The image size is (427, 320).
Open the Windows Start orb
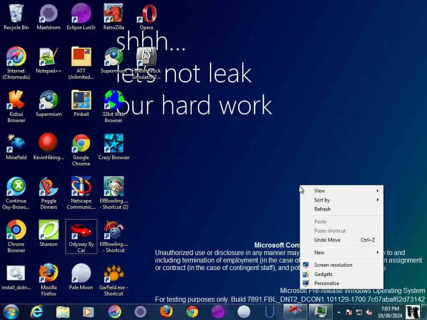pyautogui.click(x=11, y=312)
